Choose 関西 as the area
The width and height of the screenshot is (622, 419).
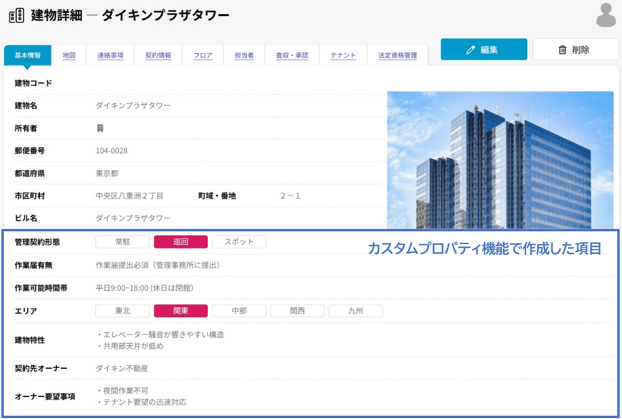point(297,311)
